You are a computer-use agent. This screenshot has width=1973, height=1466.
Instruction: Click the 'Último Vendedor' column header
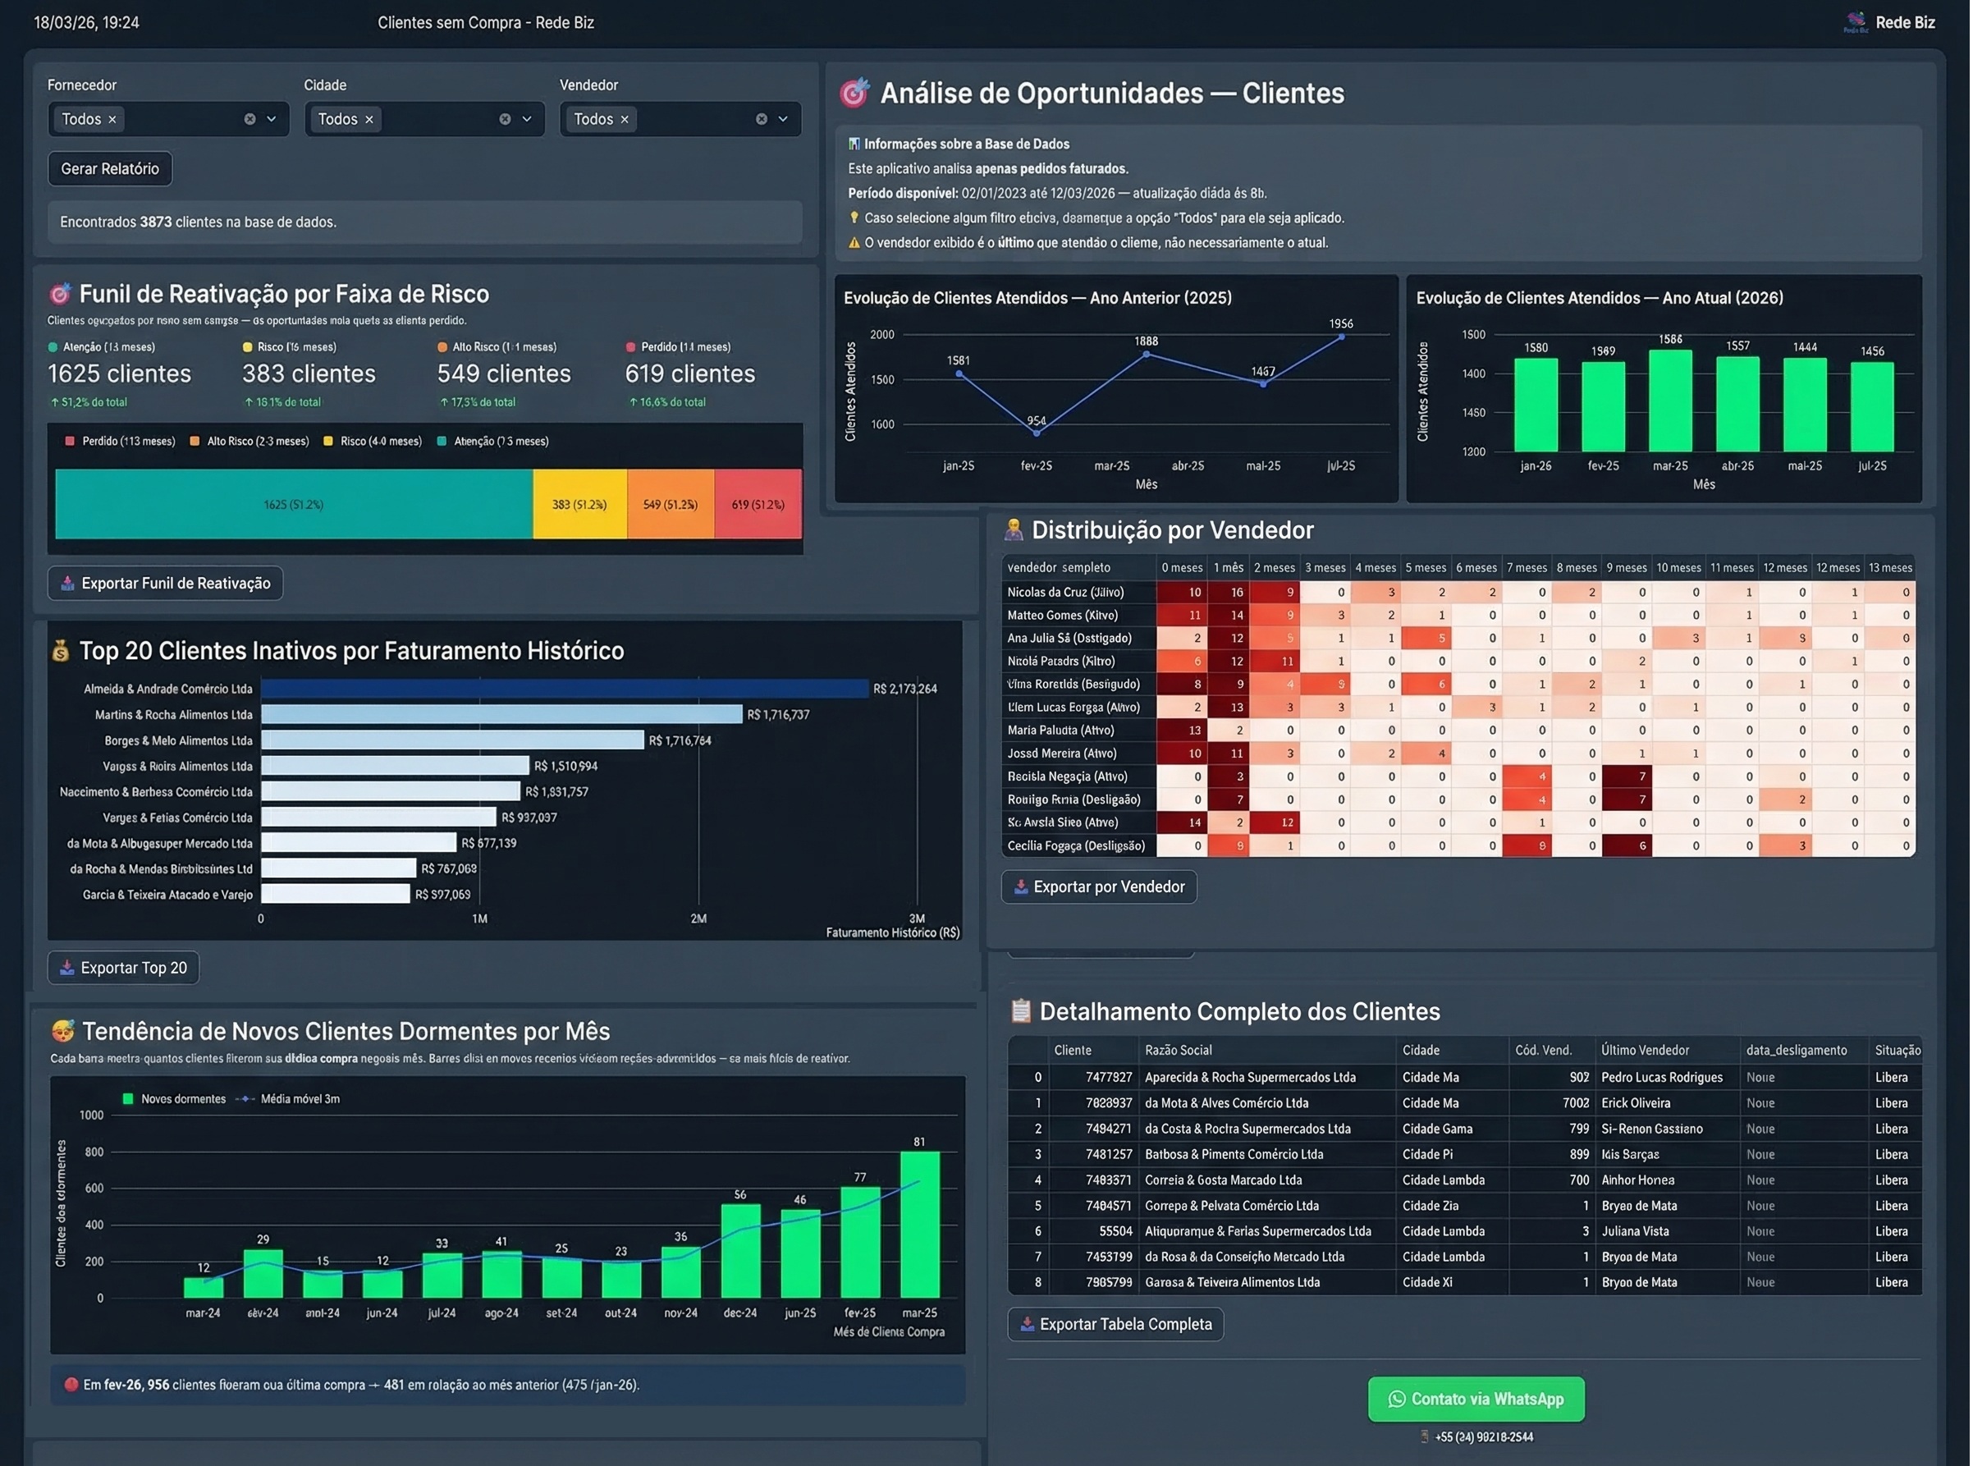click(1645, 1051)
